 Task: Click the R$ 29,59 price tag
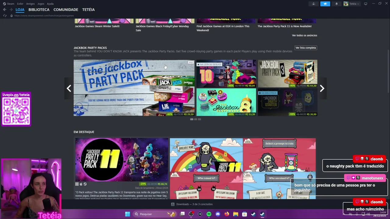pos(189,114)
